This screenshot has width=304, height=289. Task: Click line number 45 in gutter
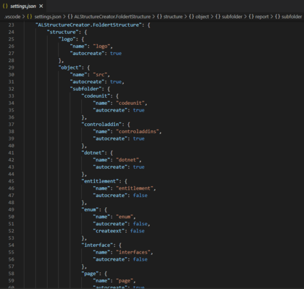click(x=11, y=181)
